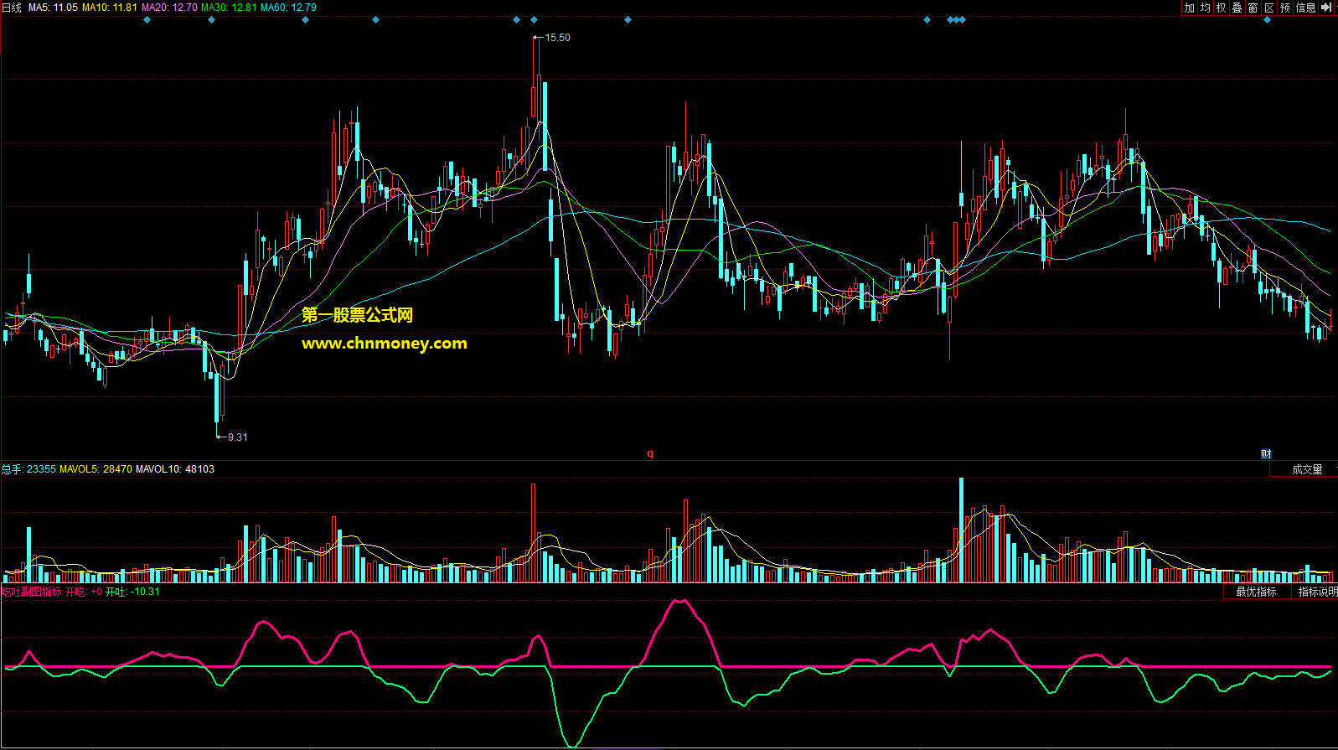Click the 窗 window layout button
This screenshot has width=1338, height=750.
[x=1253, y=8]
